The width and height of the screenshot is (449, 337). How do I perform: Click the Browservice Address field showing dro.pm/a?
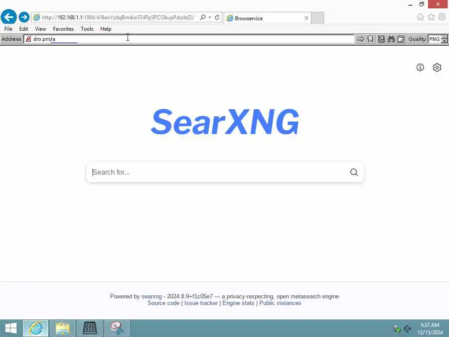(x=189, y=39)
